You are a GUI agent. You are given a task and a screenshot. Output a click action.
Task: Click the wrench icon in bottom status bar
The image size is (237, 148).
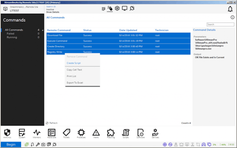click(38, 144)
